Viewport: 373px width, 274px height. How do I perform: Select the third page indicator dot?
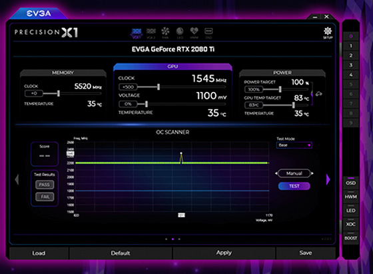click(179, 239)
